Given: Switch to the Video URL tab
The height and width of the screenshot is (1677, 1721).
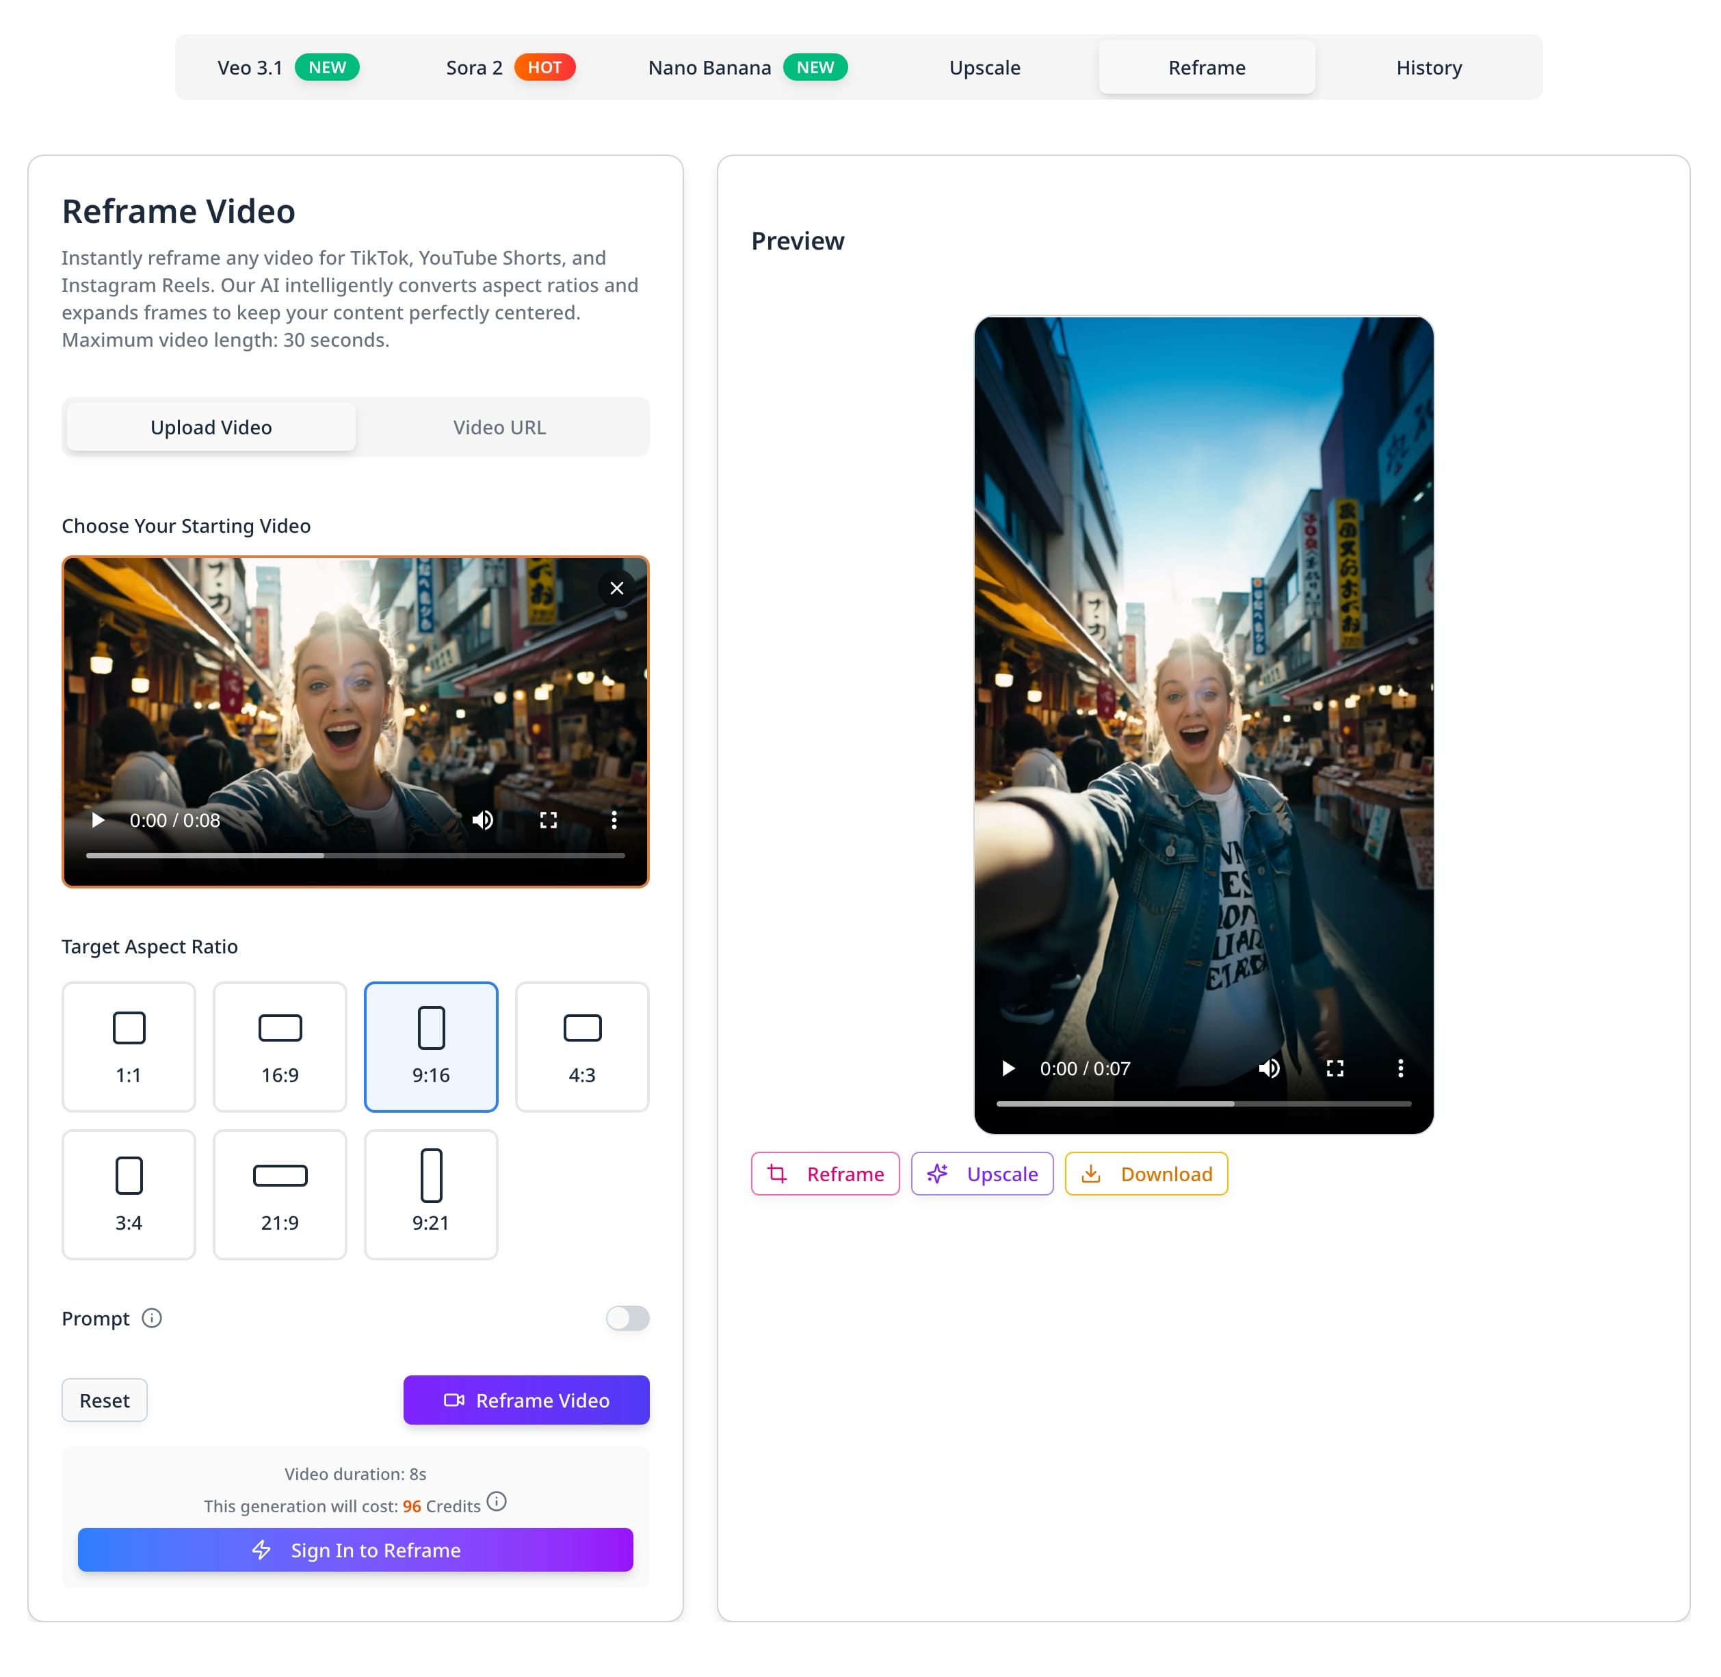Looking at the screenshot, I should (x=499, y=427).
